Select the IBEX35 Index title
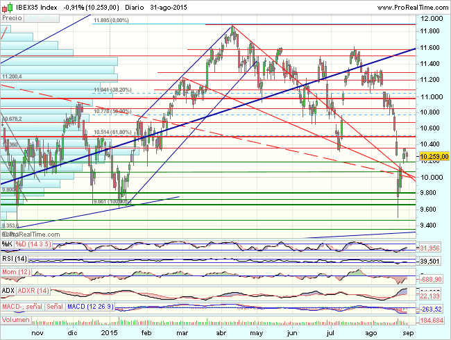 point(36,8)
